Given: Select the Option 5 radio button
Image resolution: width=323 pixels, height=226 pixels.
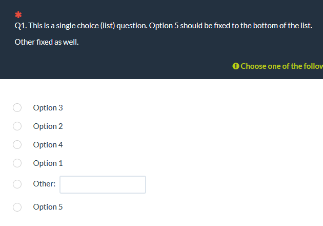Looking at the screenshot, I should 17,206.
